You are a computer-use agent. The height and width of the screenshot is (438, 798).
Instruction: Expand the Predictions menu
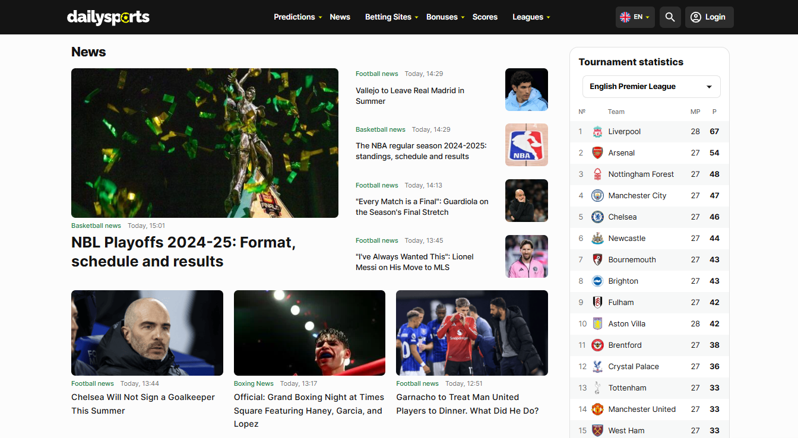pos(298,17)
